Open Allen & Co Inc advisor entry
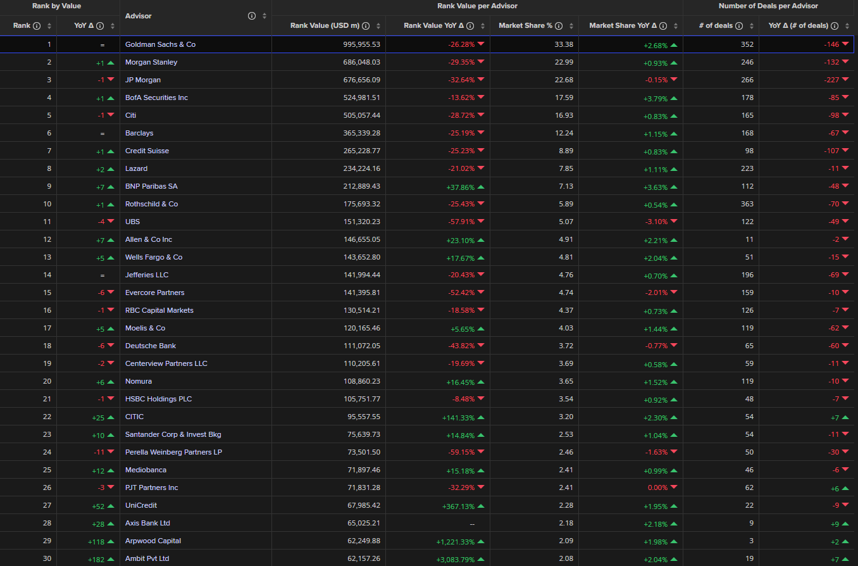This screenshot has width=858, height=566. coord(149,239)
